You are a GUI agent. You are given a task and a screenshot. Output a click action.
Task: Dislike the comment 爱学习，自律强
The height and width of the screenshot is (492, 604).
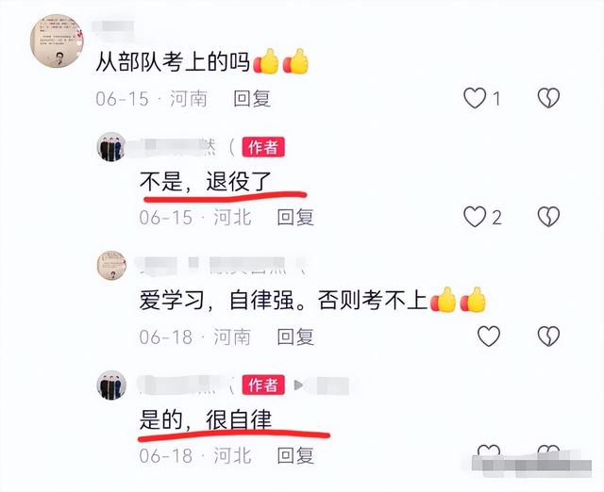coord(548,336)
